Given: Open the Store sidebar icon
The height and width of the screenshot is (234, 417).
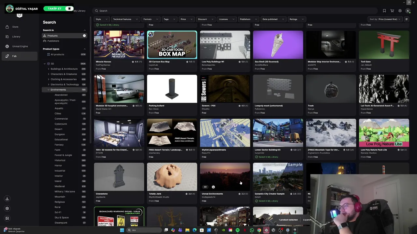Looking at the screenshot, I should pyautogui.click(x=7, y=27).
